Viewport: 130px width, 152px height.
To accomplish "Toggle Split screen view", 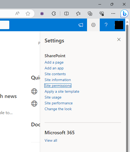I will coord(66,14).
